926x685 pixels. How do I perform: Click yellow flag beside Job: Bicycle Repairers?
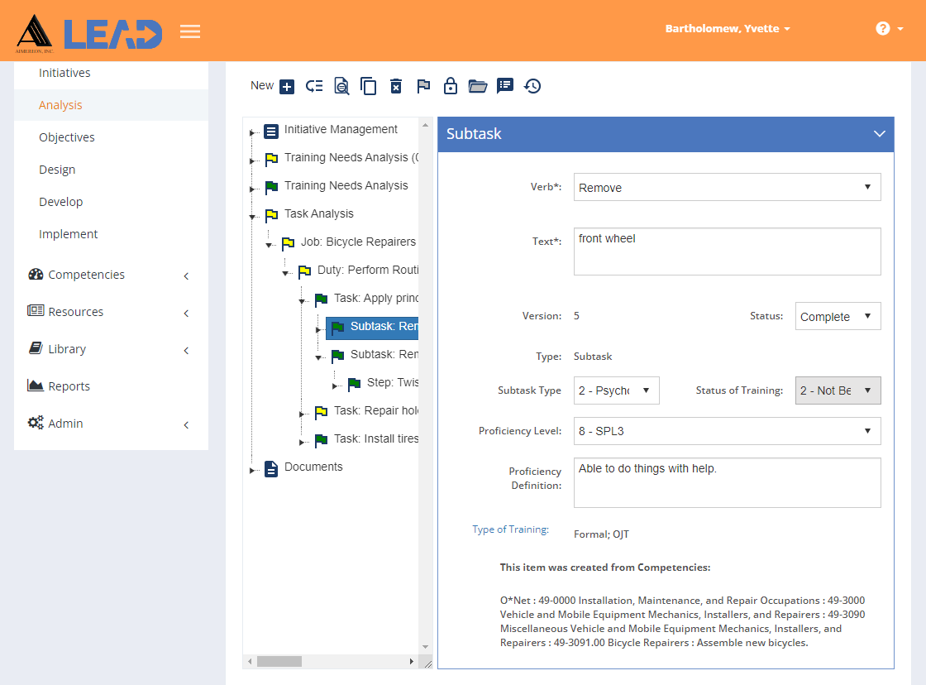point(289,243)
